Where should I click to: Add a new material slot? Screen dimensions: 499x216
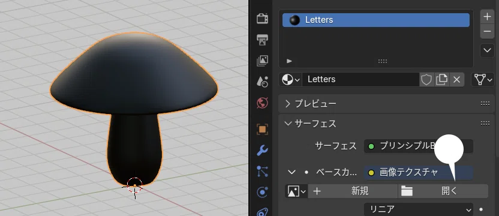tap(487, 16)
